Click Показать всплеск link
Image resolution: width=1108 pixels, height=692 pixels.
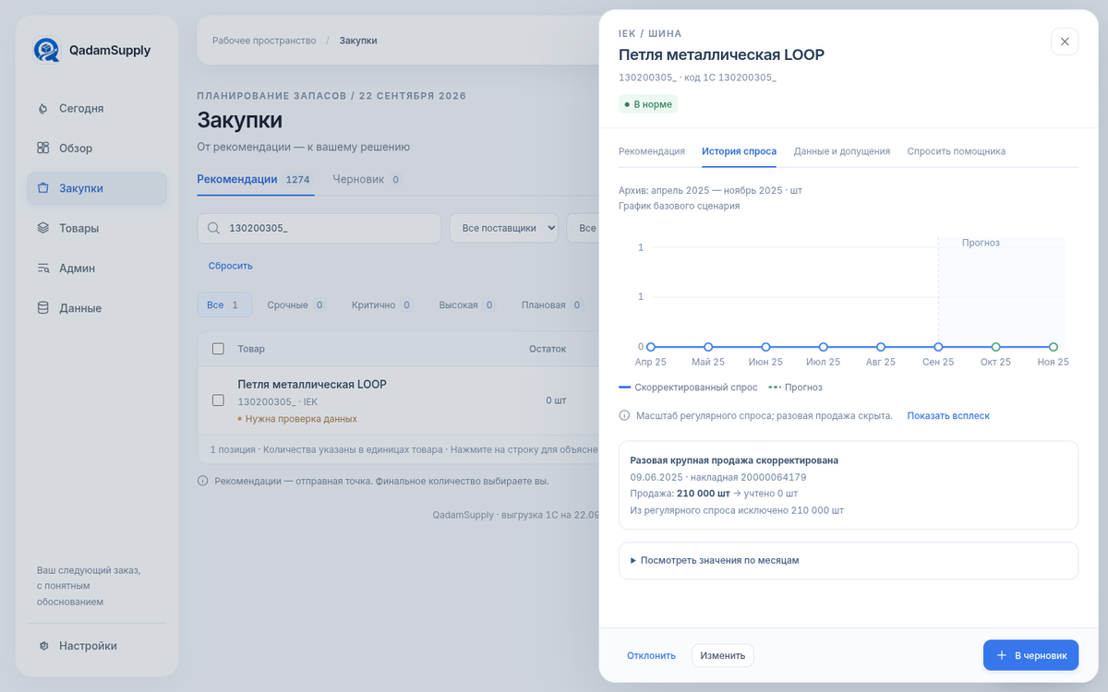tap(948, 416)
